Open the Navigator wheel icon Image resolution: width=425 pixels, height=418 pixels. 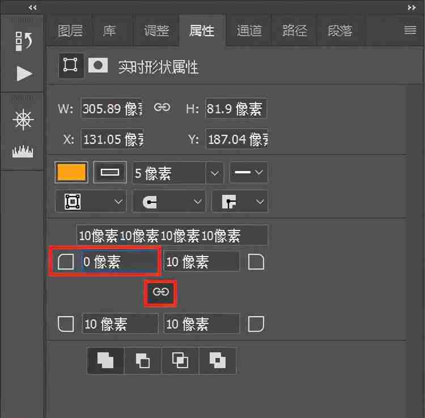point(23,120)
